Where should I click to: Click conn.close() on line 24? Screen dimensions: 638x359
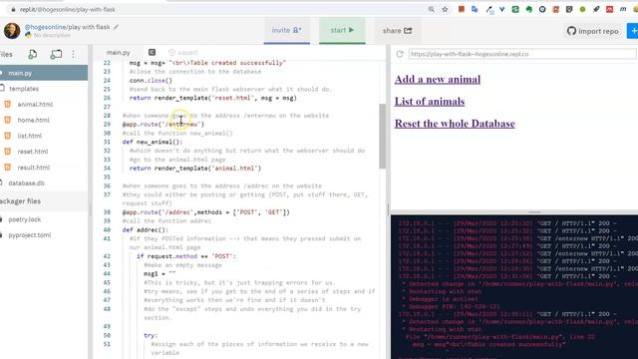[x=151, y=80]
